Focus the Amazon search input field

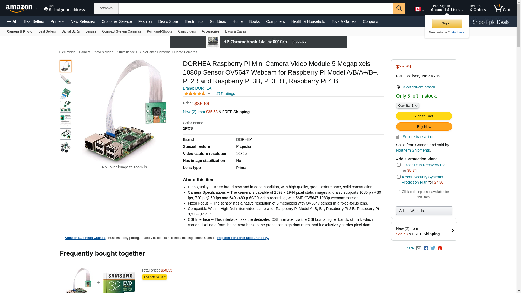256,8
